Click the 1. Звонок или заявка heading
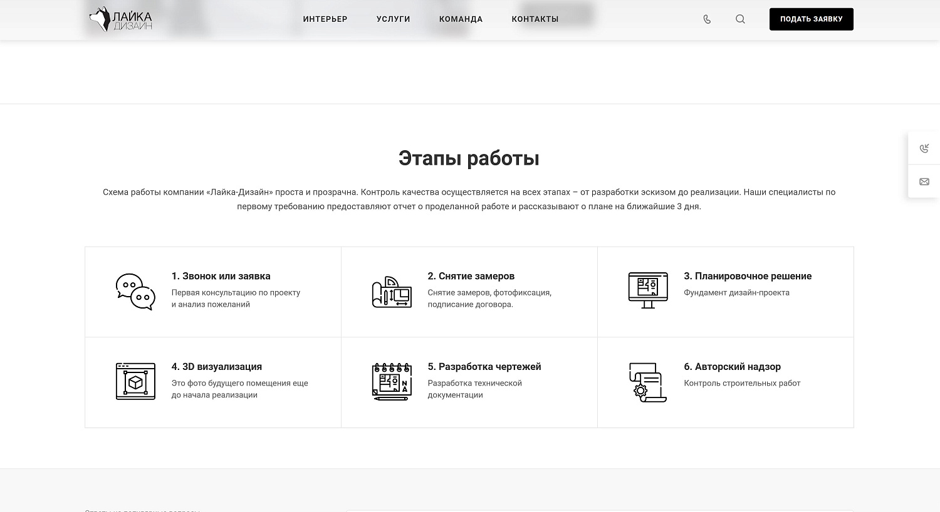 coord(221,276)
